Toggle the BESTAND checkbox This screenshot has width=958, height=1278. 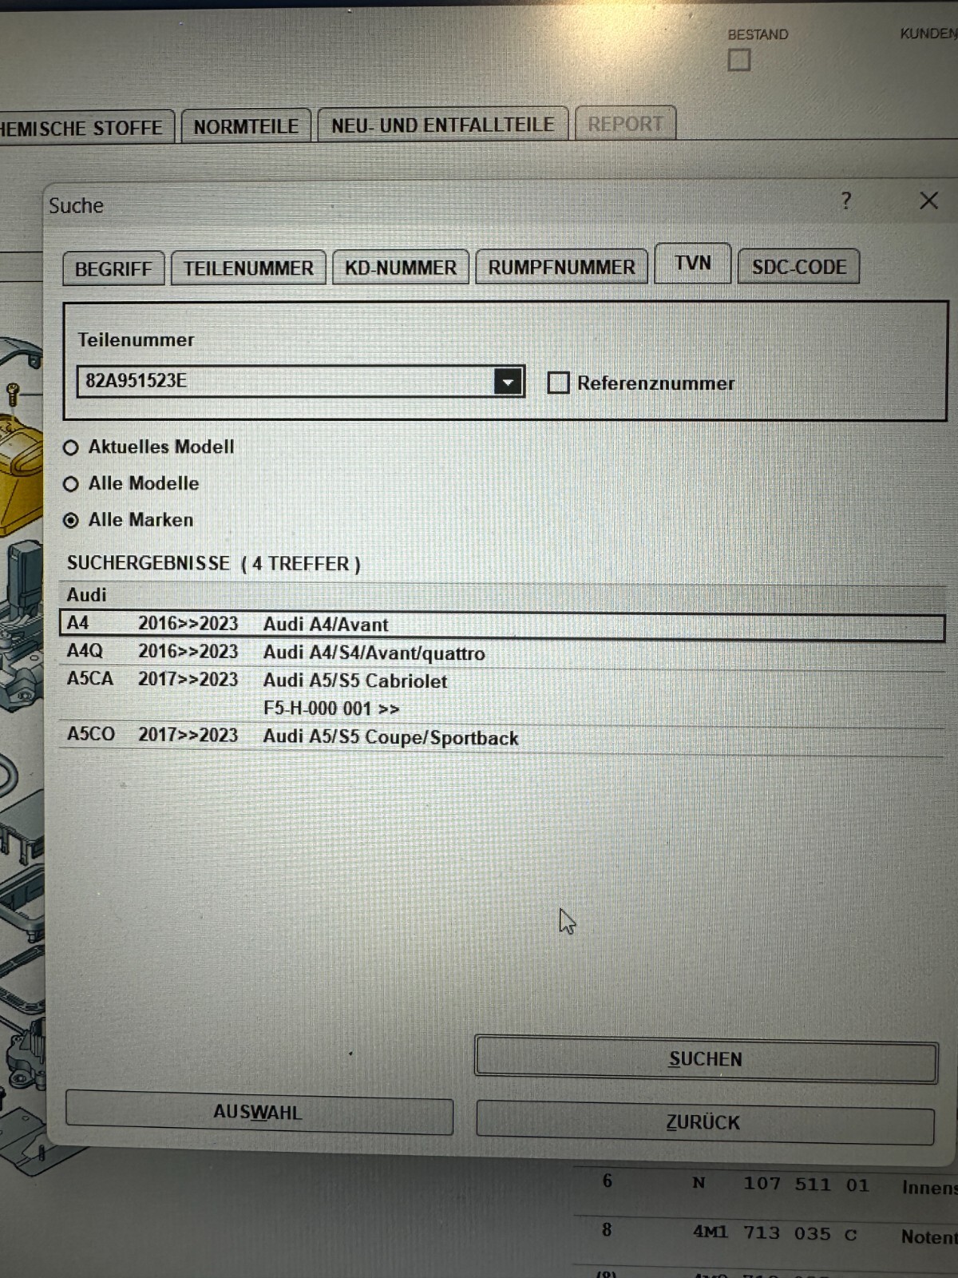739,60
